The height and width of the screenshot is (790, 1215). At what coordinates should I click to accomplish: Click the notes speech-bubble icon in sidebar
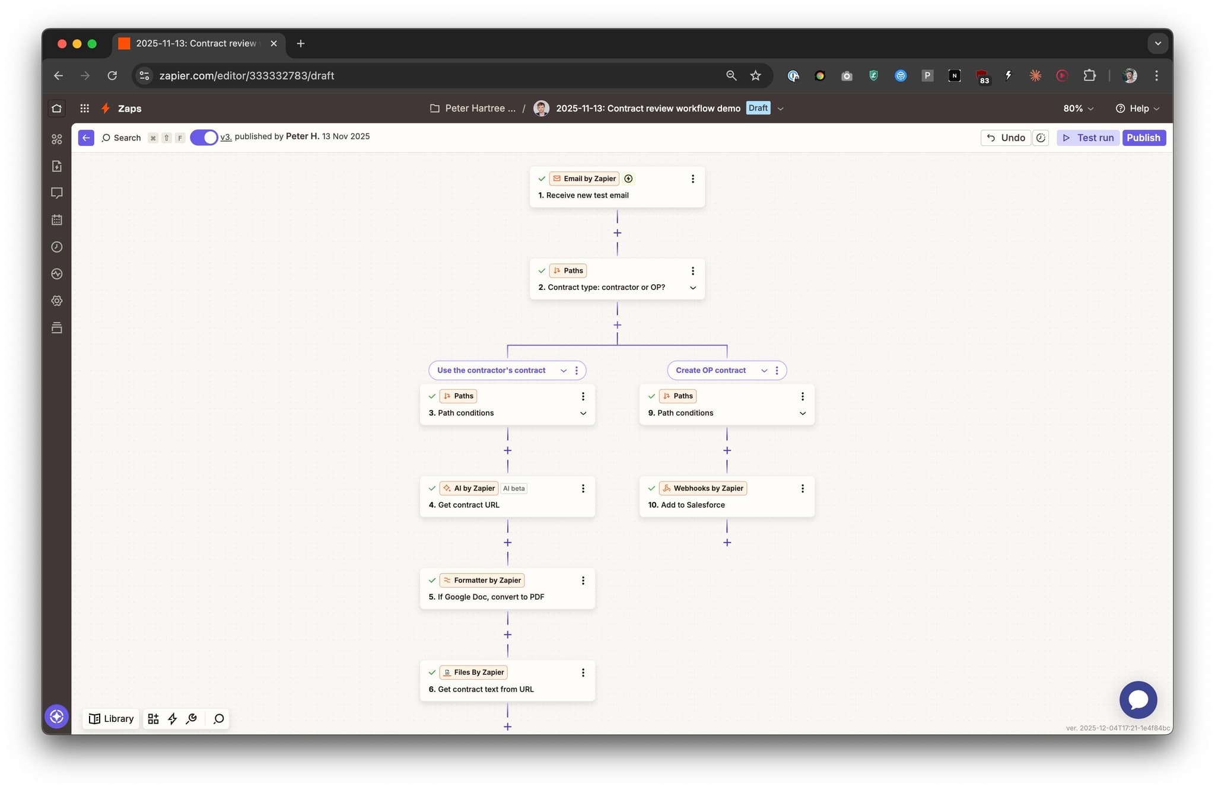point(56,193)
